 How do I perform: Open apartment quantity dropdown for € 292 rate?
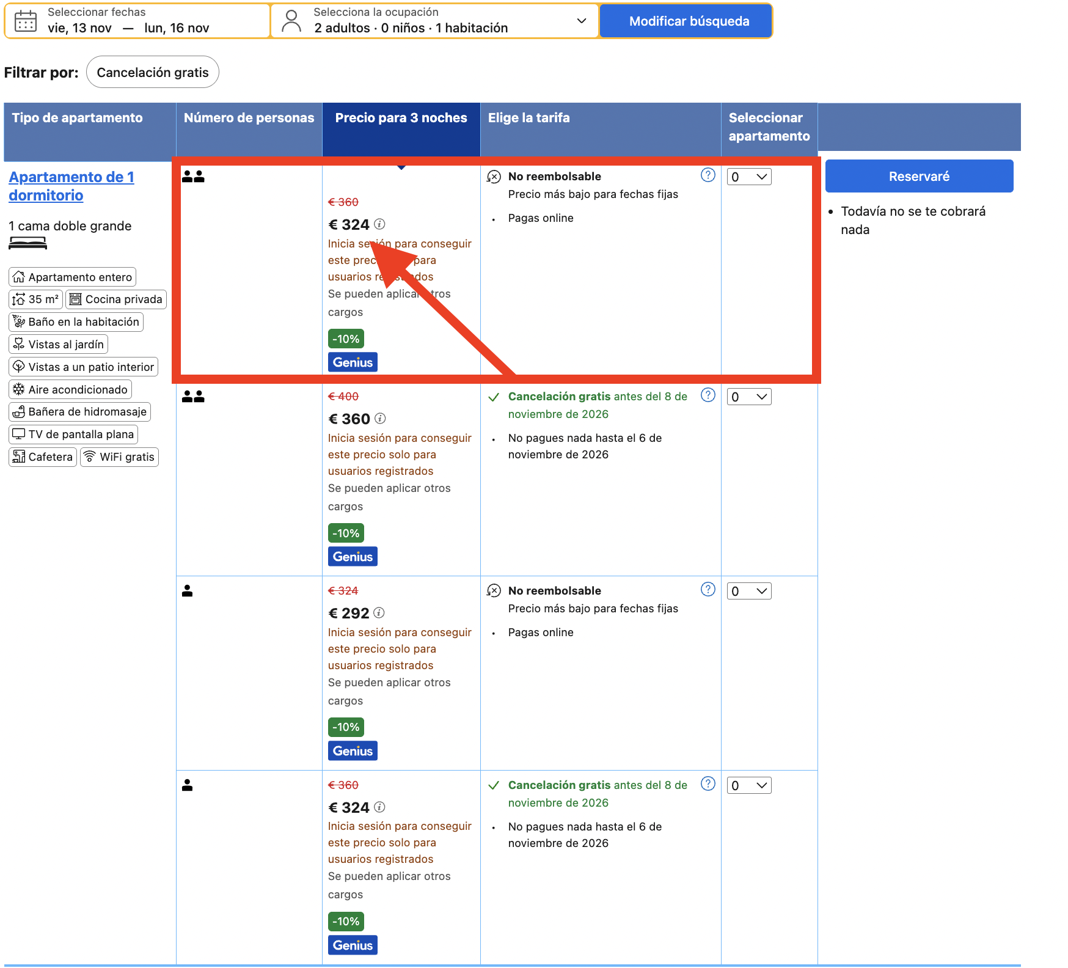point(749,591)
